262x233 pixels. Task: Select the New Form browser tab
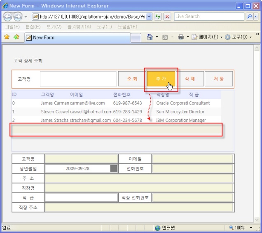click(43, 37)
